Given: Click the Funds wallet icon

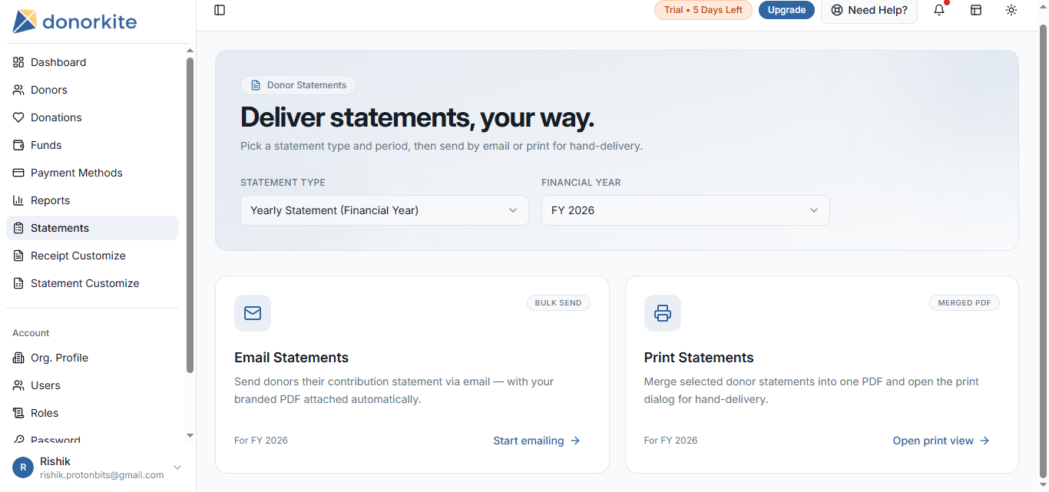Looking at the screenshot, I should [x=18, y=145].
